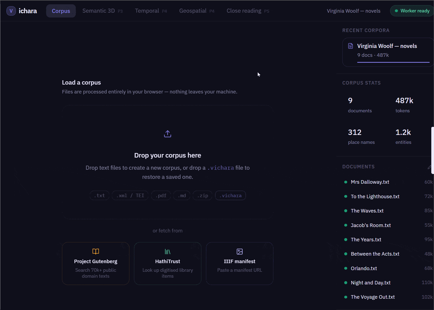Click the HathiTrust library shelf icon
Viewport: 434px width, 310px height.
[x=168, y=252]
